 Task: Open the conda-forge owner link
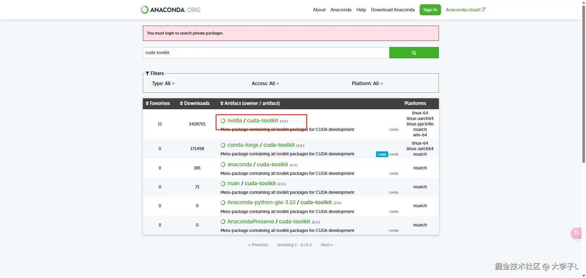click(243, 145)
